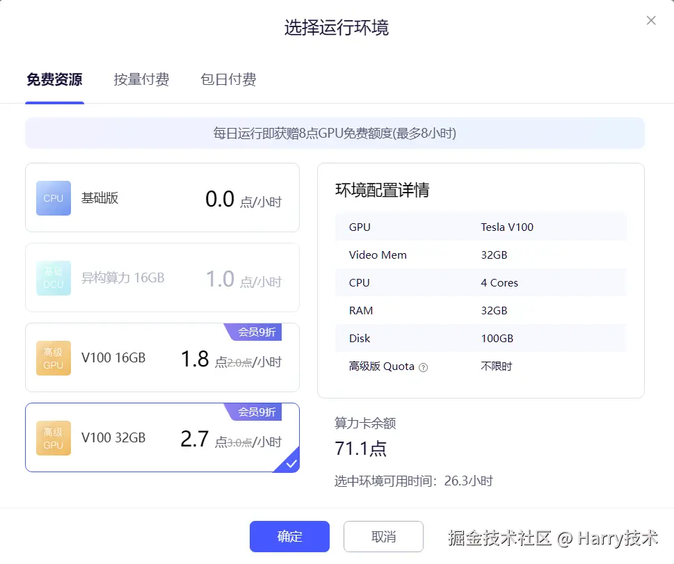Click the 100GB disk value
This screenshot has height=564, width=674.
(x=497, y=338)
